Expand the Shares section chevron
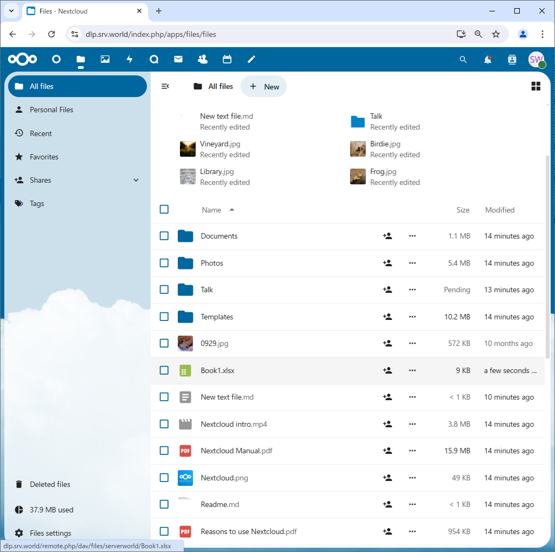This screenshot has width=555, height=552. (136, 180)
